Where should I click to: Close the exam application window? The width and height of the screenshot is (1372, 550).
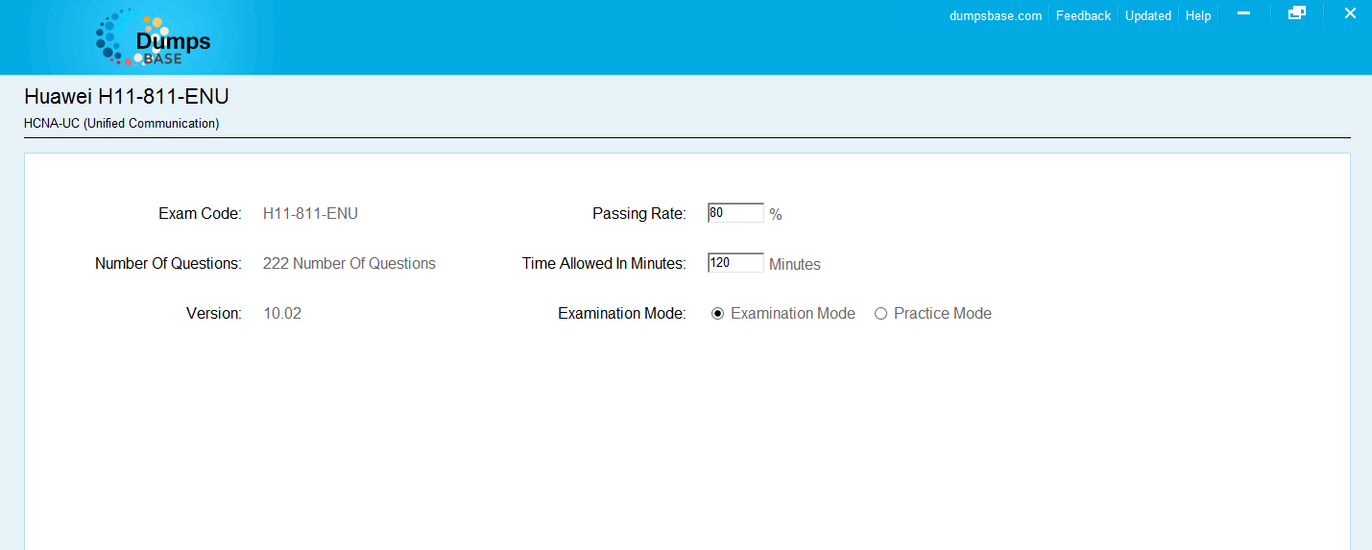coord(1349,13)
